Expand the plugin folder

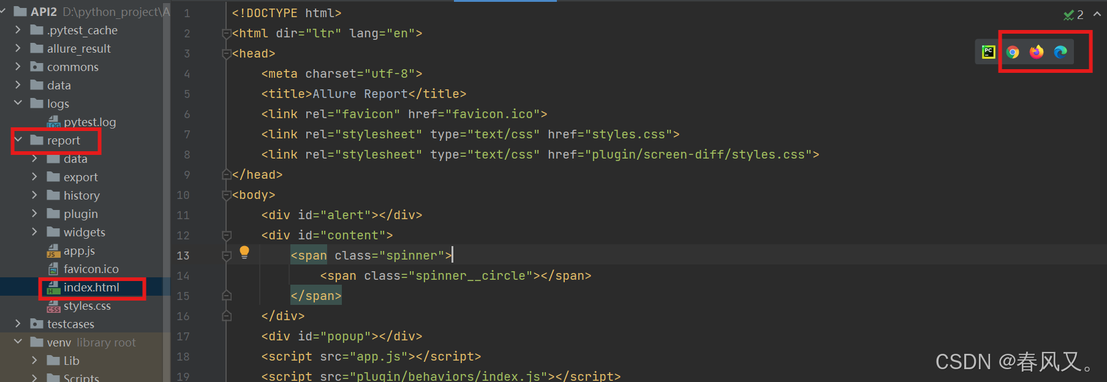(x=34, y=213)
